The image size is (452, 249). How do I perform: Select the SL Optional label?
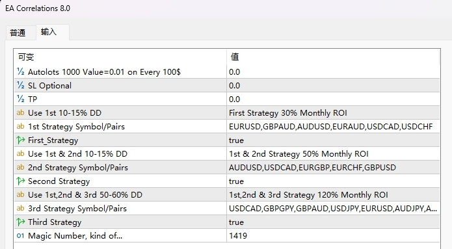(x=49, y=85)
